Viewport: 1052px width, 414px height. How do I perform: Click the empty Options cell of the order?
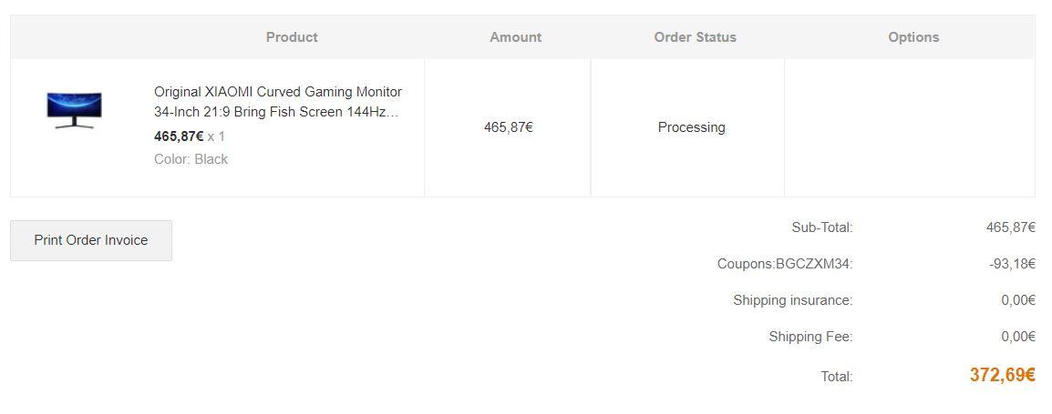[x=909, y=127]
